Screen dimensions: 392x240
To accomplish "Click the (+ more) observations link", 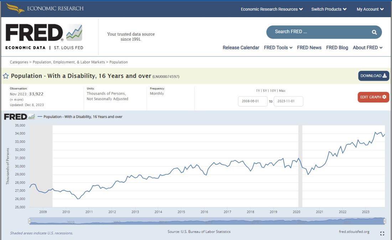I will point(16,100).
